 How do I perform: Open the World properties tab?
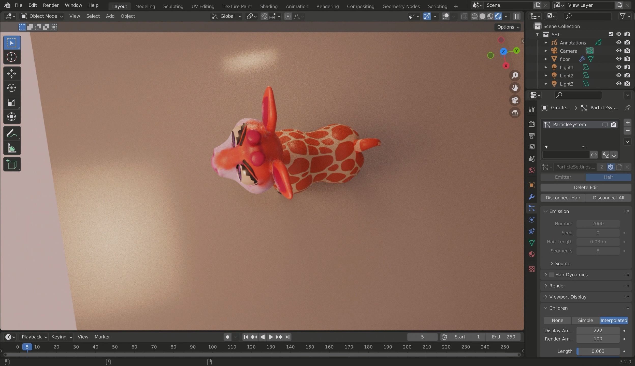[531, 170]
